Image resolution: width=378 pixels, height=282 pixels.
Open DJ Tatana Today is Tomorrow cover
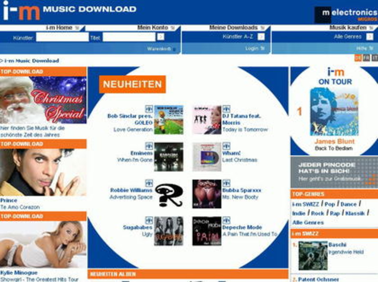pyautogui.click(x=207, y=120)
